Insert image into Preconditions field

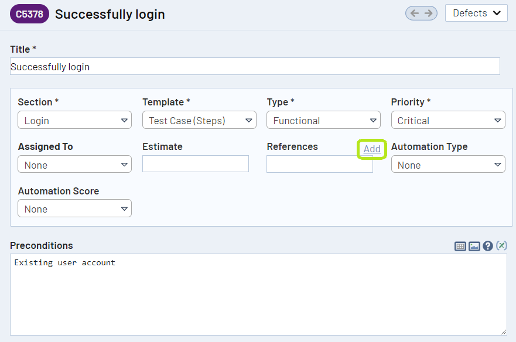pos(474,247)
